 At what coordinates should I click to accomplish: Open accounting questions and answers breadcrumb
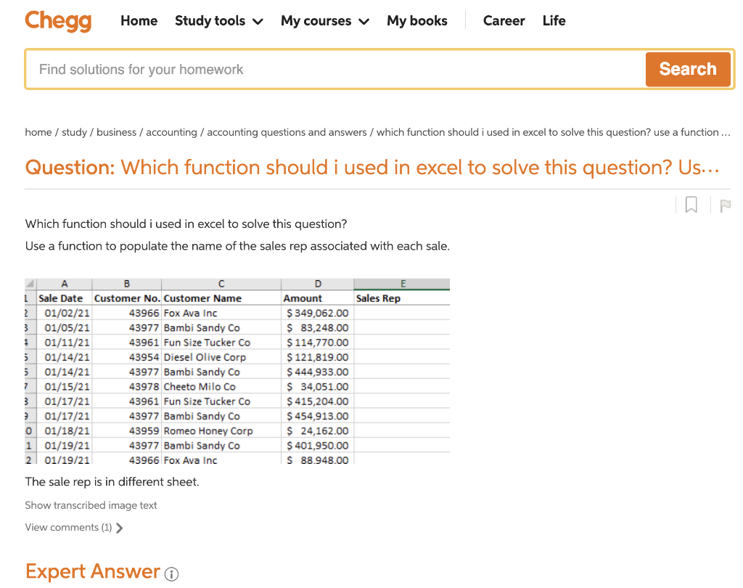[286, 132]
